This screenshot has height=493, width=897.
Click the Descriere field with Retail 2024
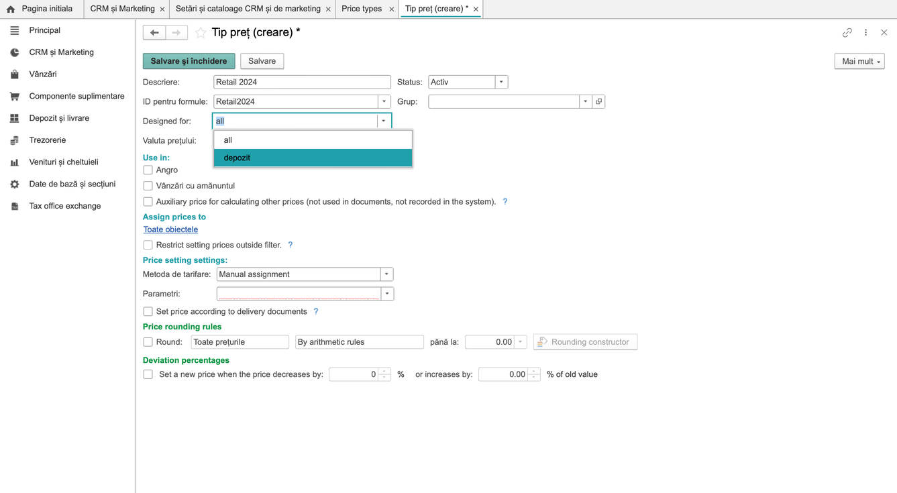pyautogui.click(x=302, y=82)
